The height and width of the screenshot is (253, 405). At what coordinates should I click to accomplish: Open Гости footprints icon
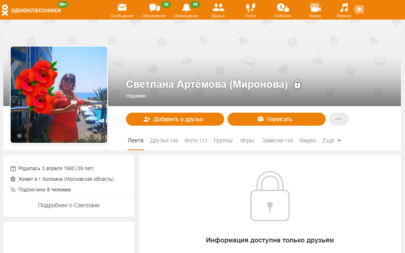click(250, 8)
